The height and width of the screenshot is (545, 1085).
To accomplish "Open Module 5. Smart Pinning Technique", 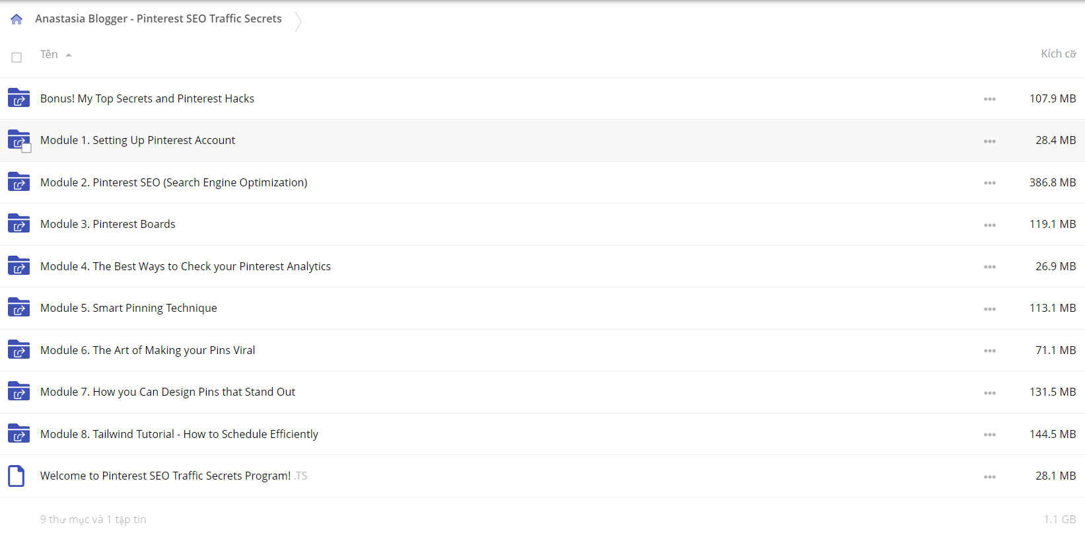I will pyautogui.click(x=129, y=308).
